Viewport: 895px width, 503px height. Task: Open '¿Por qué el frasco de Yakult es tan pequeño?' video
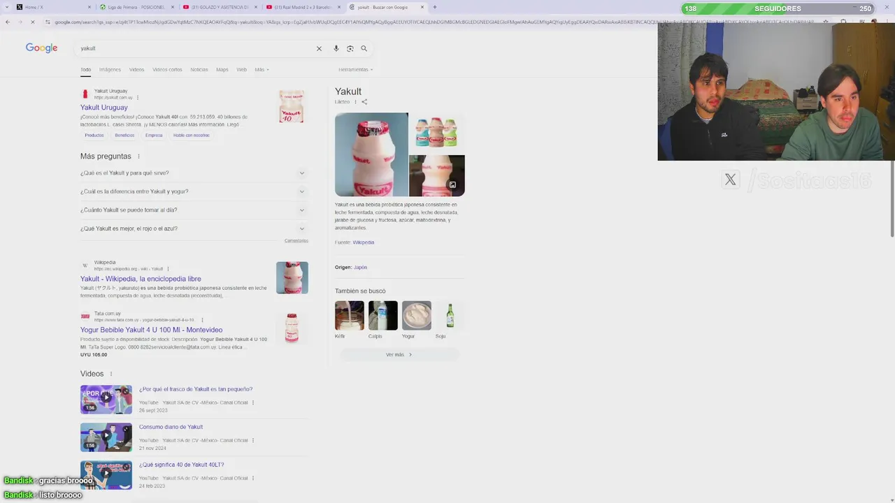tap(196, 389)
